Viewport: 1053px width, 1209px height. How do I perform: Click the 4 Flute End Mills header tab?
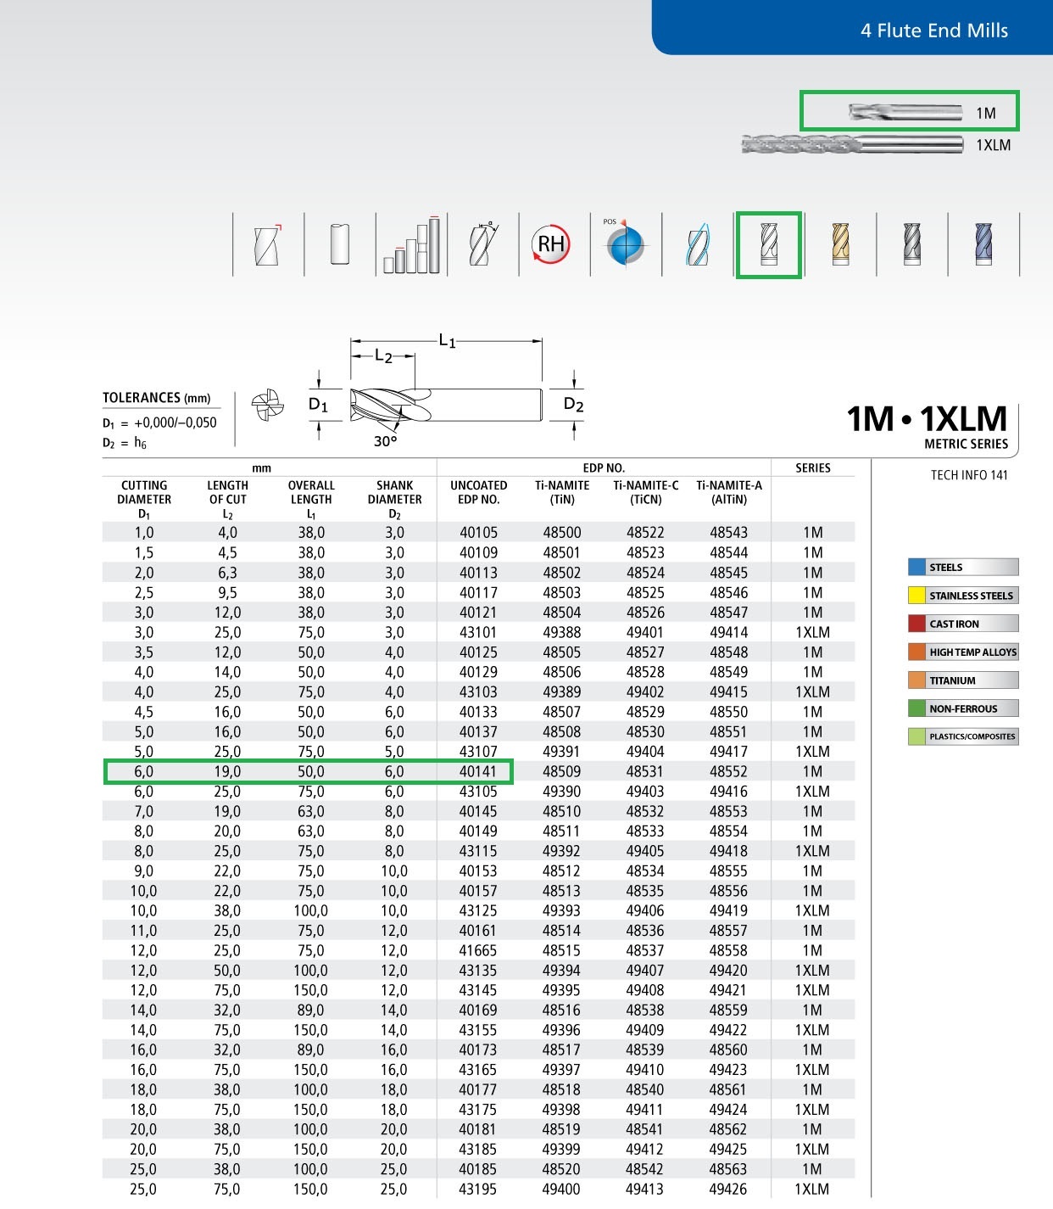933,31
